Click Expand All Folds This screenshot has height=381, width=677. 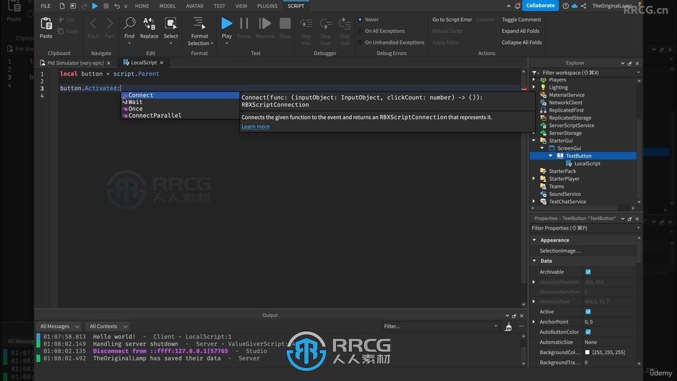coord(520,31)
